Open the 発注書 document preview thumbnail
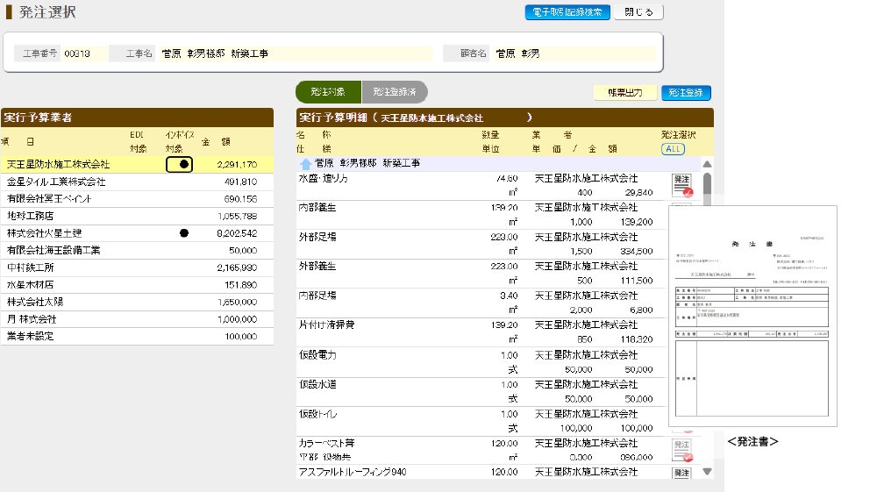 click(x=752, y=317)
